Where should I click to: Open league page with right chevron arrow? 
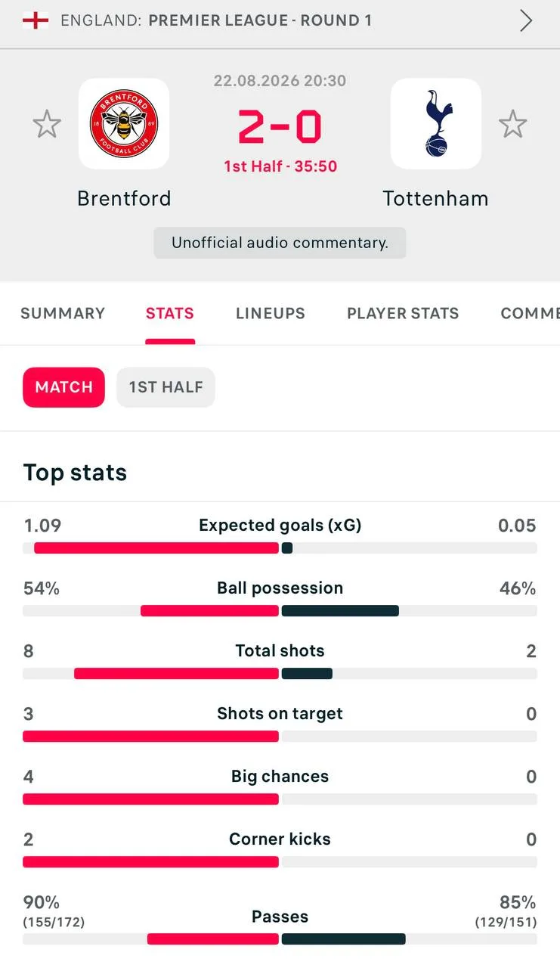pyautogui.click(x=526, y=20)
